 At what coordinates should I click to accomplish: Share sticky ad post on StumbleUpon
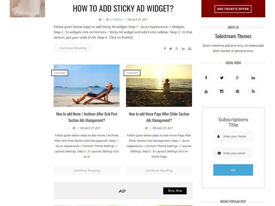190,49
